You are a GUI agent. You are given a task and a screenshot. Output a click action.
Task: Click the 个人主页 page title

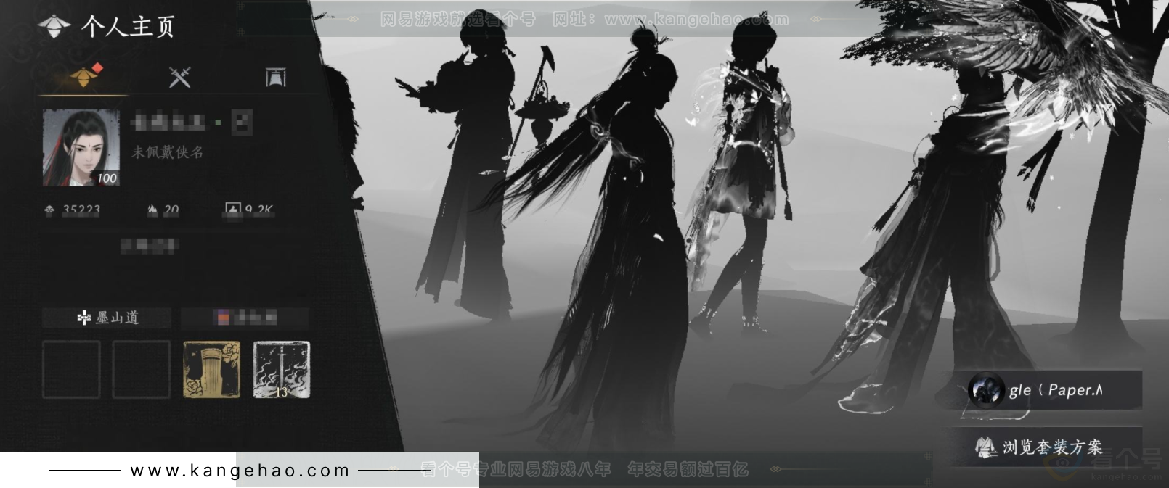click(128, 27)
